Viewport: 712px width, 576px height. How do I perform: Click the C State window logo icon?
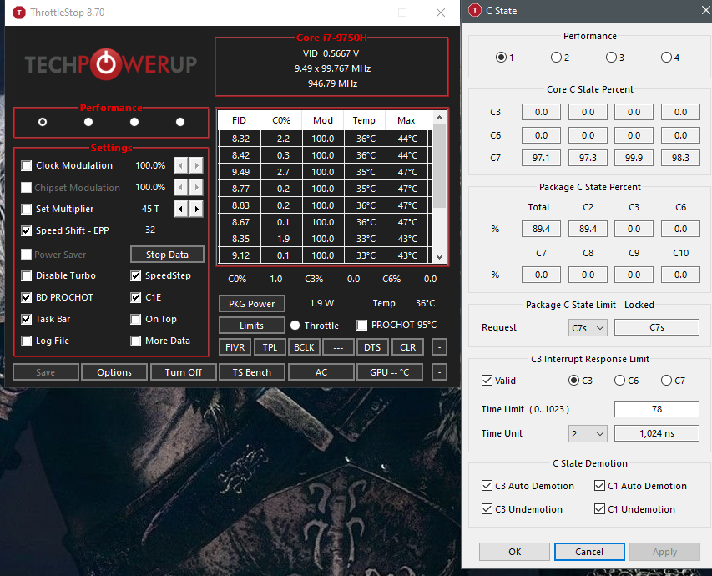pyautogui.click(x=474, y=11)
